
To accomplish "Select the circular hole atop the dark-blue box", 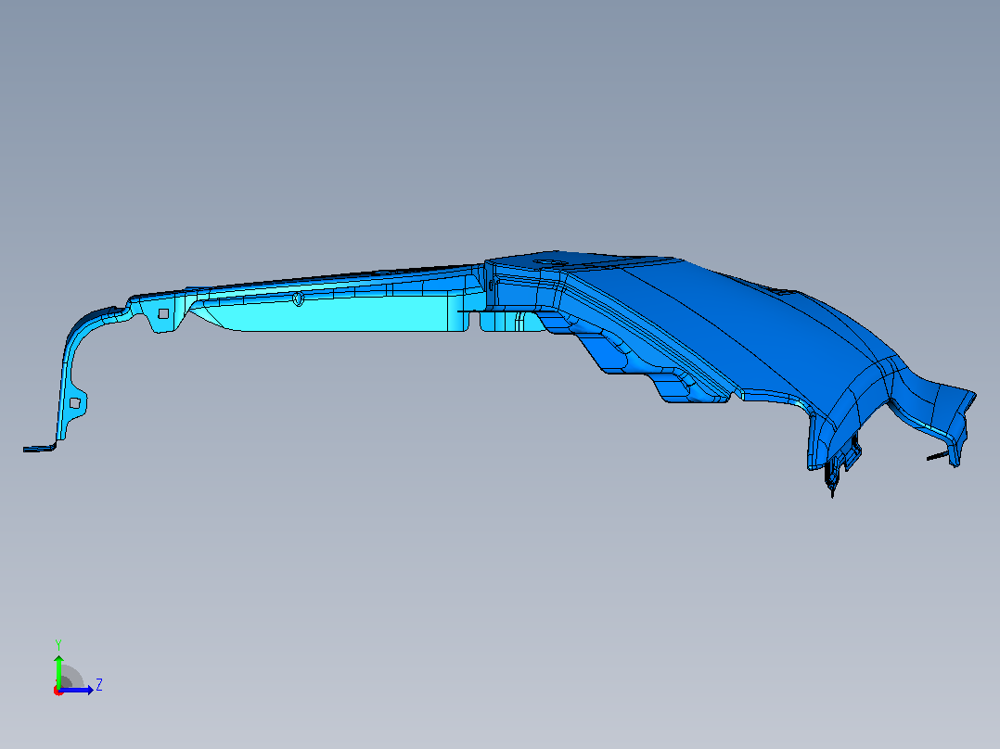I will coord(549,262).
